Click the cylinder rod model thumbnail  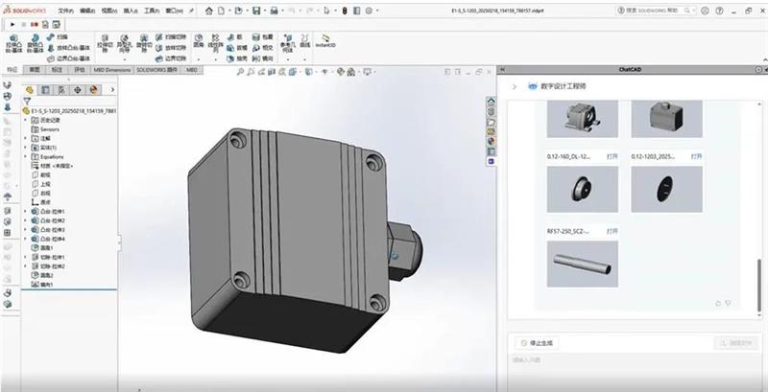pyautogui.click(x=582, y=264)
